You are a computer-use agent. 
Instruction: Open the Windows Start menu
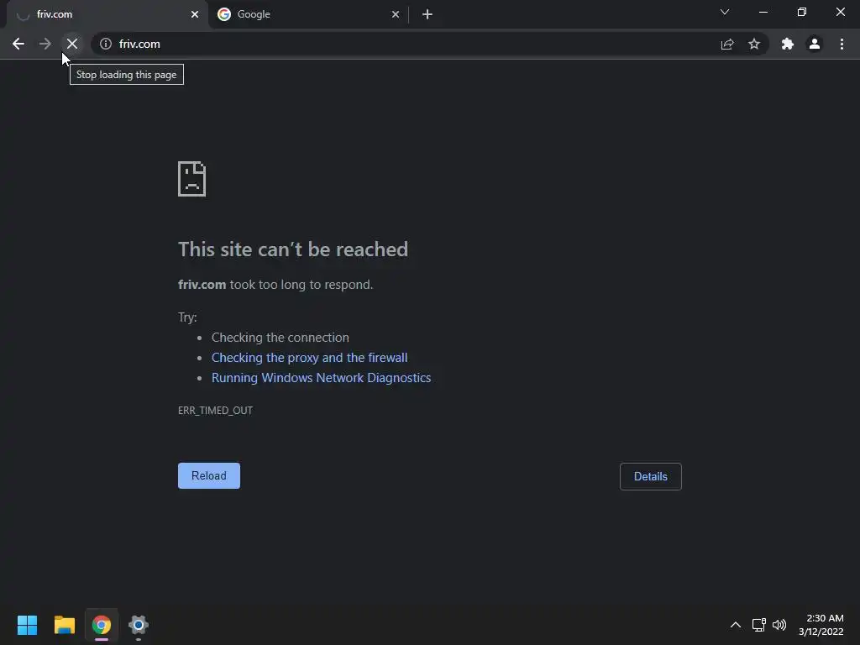tap(27, 625)
